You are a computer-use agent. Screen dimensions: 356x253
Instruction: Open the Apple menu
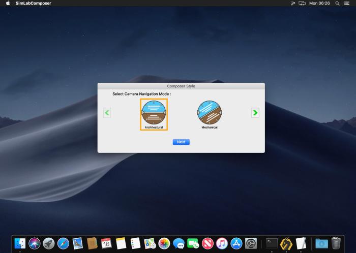coord(8,3)
